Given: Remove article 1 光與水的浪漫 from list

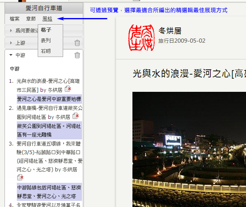Looking at the screenshot, I should 68,89.
